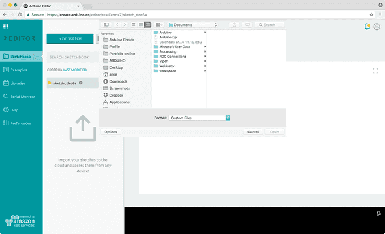Open the user profile icon
This screenshot has width=385, height=234.
coord(377,27)
